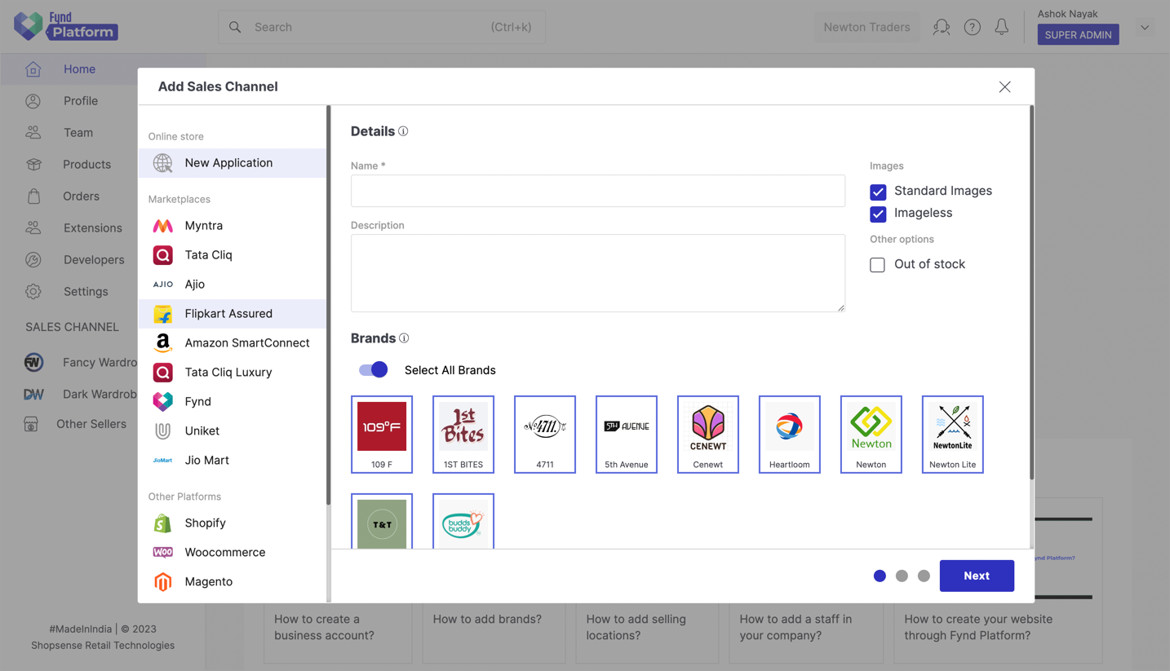This screenshot has width=1170, height=671.
Task: Click the details panel vertical scrollbar
Action: click(x=1031, y=293)
